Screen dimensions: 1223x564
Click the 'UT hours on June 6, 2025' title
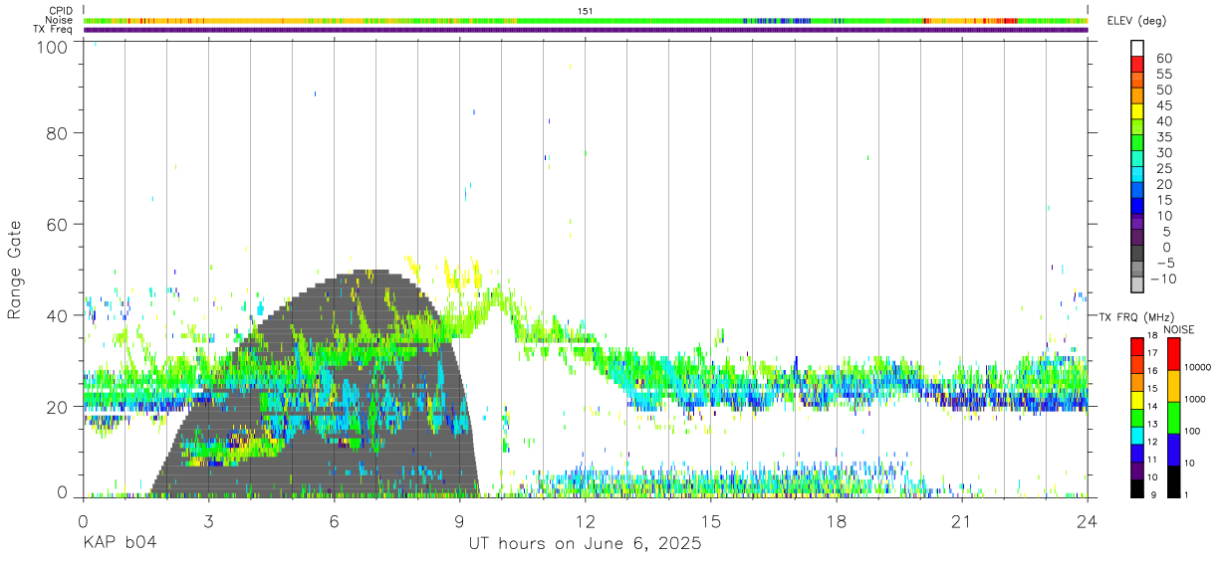coord(585,544)
